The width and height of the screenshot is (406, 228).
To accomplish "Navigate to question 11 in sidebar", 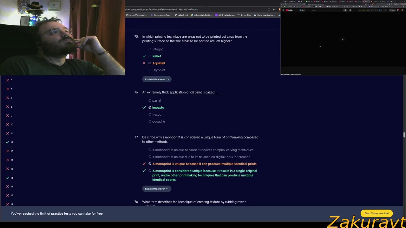I will [x=10, y=133].
